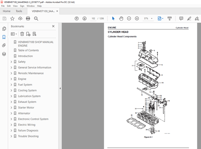The height and width of the screenshot is (149, 201).
Task: Select the Fuel System bookmark label
Action: pyautogui.click(x=25, y=85)
